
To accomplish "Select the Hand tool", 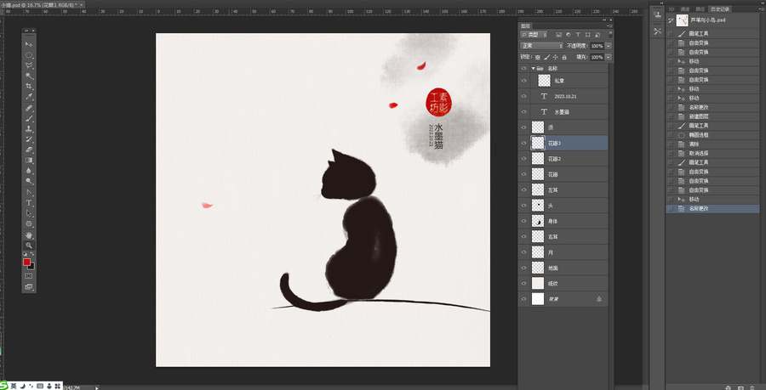I will (29, 235).
